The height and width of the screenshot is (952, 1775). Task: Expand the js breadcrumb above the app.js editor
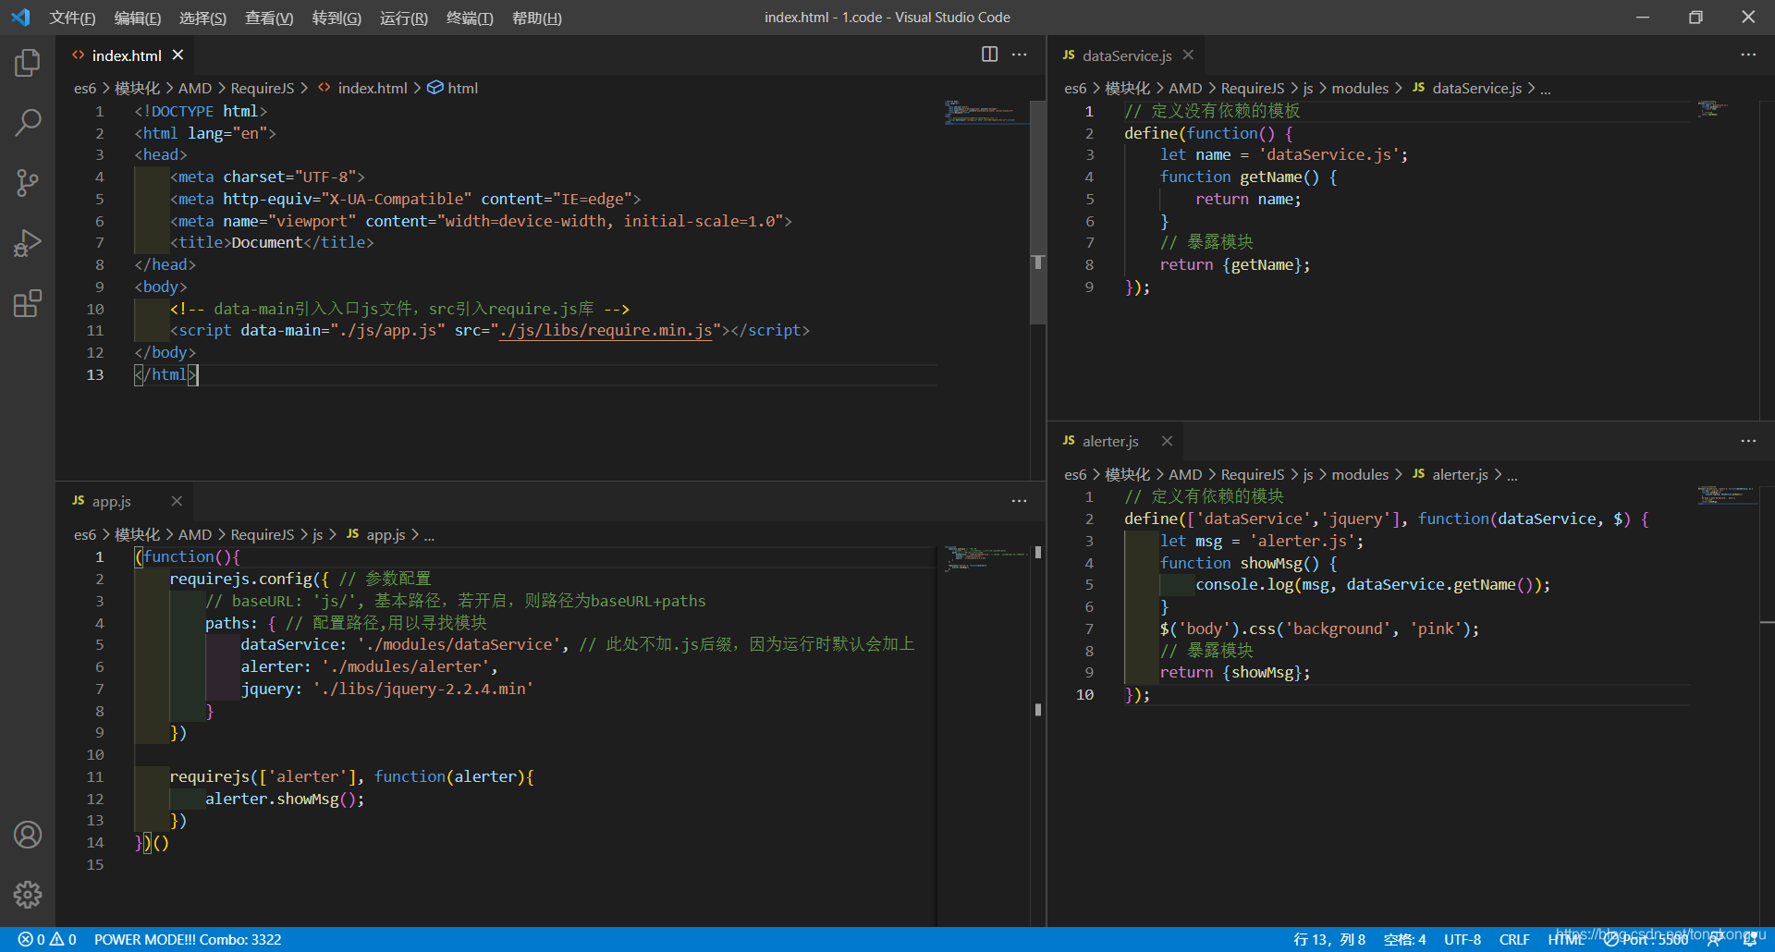coord(317,534)
